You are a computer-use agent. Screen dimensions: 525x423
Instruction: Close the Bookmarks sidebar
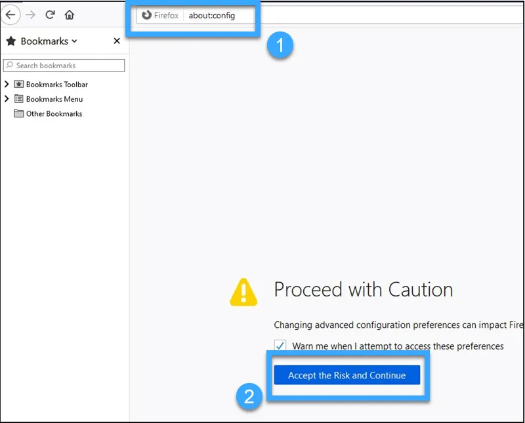[117, 41]
